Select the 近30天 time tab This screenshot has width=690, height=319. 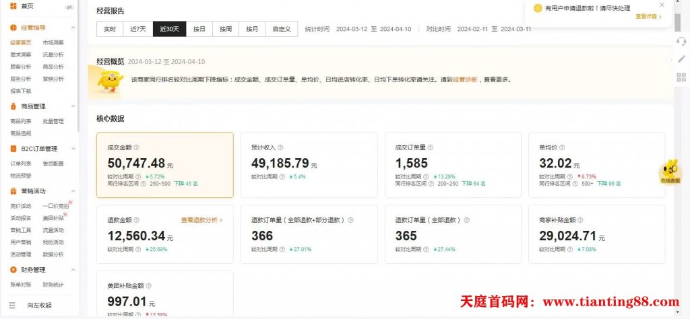point(169,30)
